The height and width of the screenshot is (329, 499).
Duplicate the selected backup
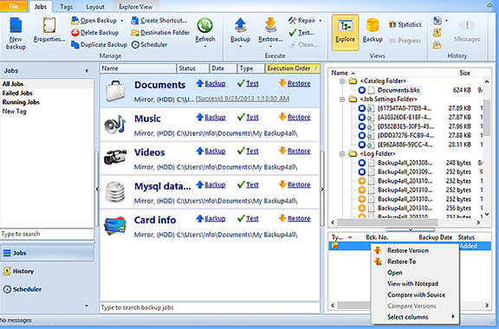[x=99, y=45]
